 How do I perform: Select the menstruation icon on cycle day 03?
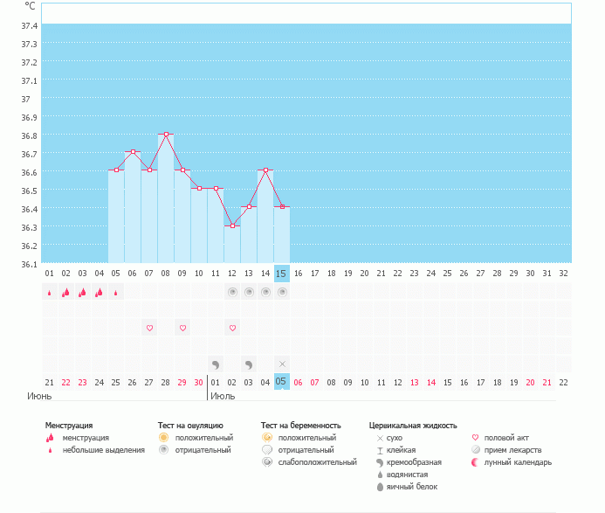click(82, 293)
